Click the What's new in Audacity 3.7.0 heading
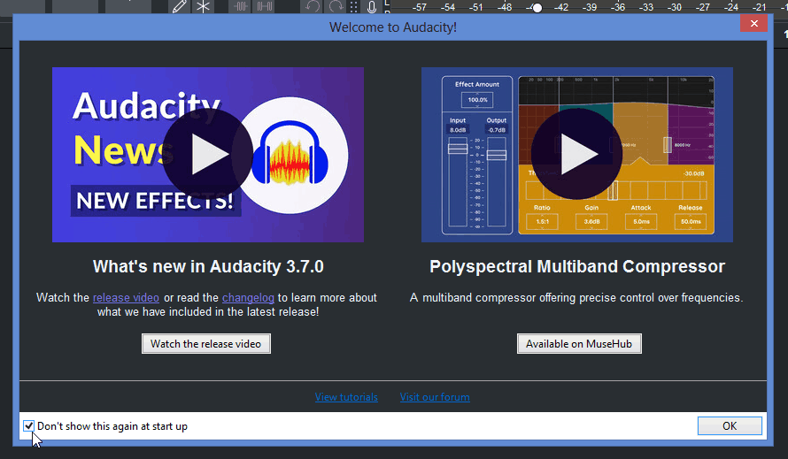This screenshot has width=788, height=459. [x=208, y=266]
